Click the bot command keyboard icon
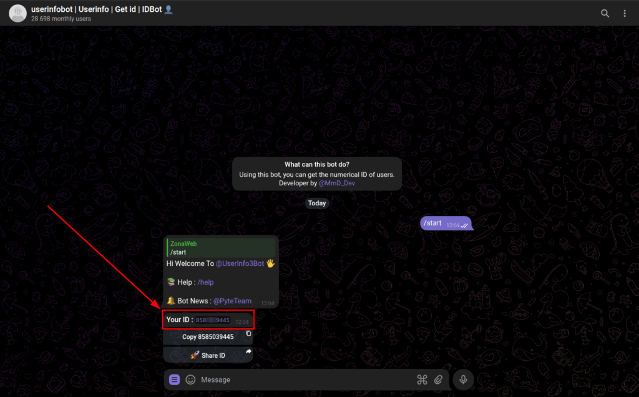This screenshot has width=639, height=397. click(x=422, y=380)
